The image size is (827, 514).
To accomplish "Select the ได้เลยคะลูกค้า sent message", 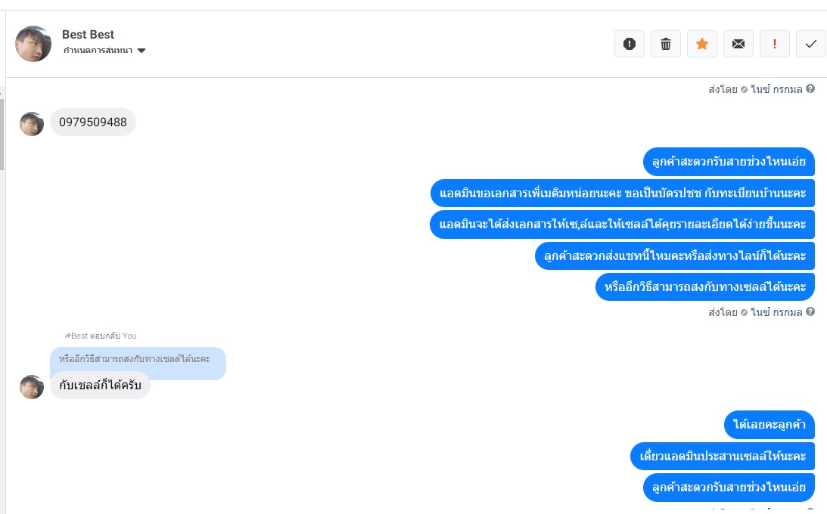I will (769, 425).
